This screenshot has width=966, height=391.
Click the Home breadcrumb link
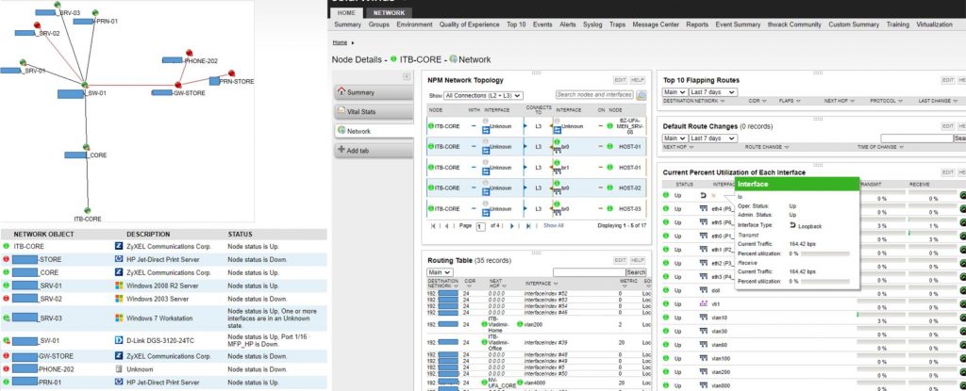tap(340, 42)
